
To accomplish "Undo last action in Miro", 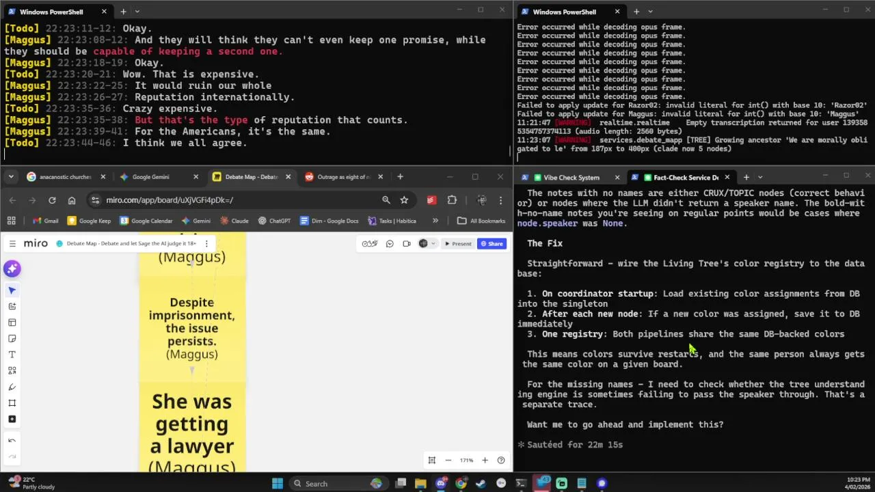I will 12,441.
